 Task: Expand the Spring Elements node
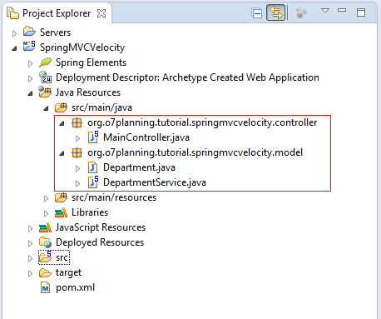(30, 63)
